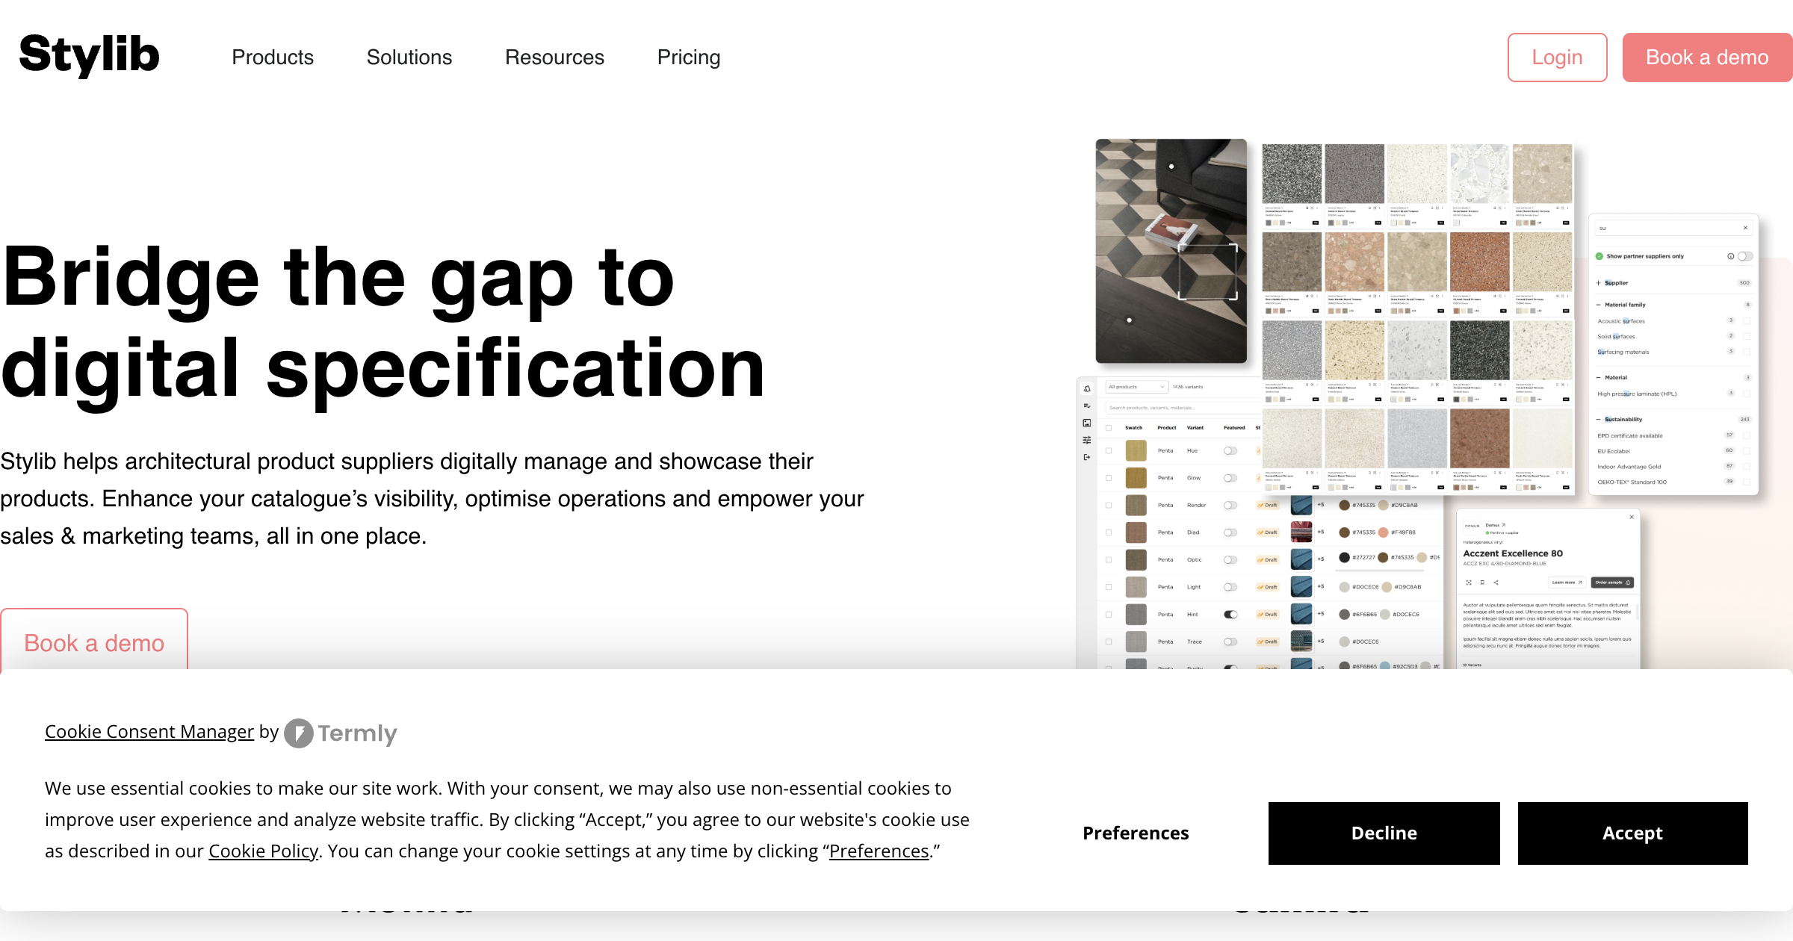Clear the filter search with the X icon
Viewport: 1793px width, 941px height.
pos(1745,228)
